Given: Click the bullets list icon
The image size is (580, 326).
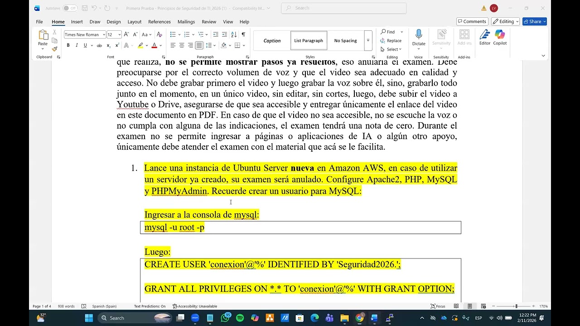Looking at the screenshot, I should coord(173,34).
